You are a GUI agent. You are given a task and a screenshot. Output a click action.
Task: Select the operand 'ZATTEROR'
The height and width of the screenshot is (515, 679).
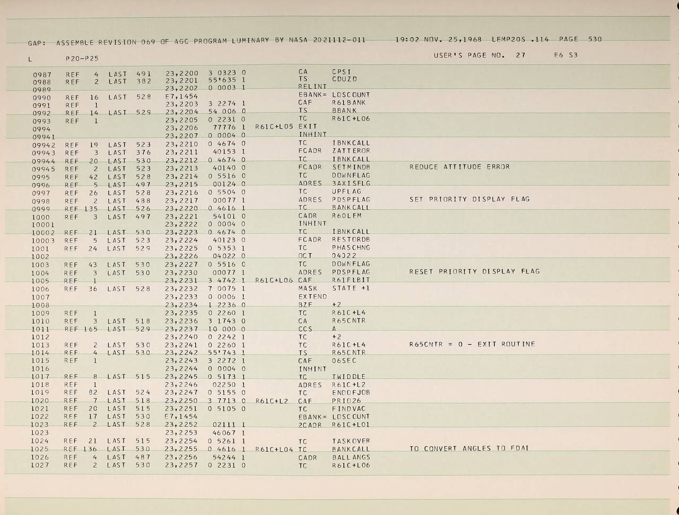[x=351, y=151]
